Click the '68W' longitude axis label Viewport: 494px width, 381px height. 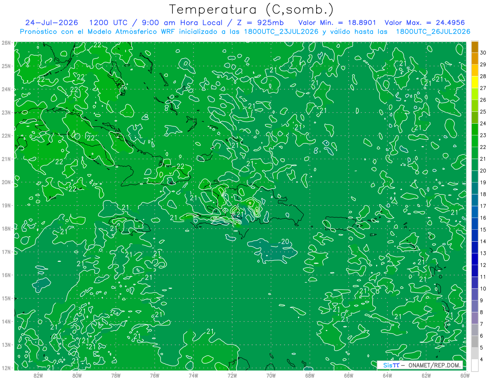click(x=310, y=375)
